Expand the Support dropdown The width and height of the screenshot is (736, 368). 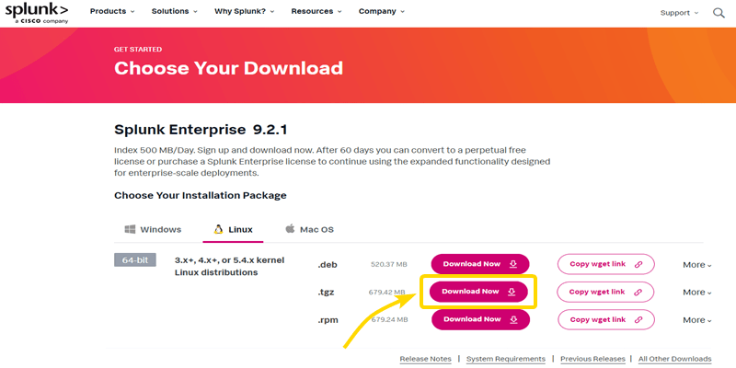(679, 13)
